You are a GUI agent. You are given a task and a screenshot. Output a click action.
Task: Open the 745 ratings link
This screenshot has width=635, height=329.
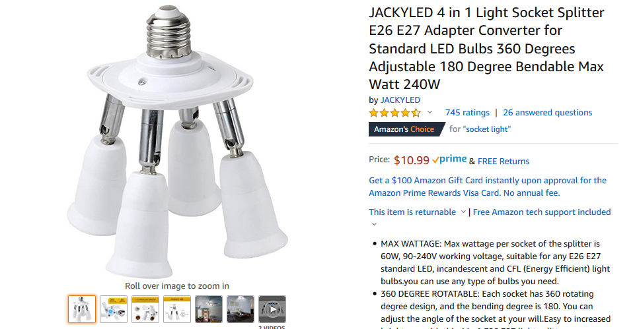pos(467,112)
